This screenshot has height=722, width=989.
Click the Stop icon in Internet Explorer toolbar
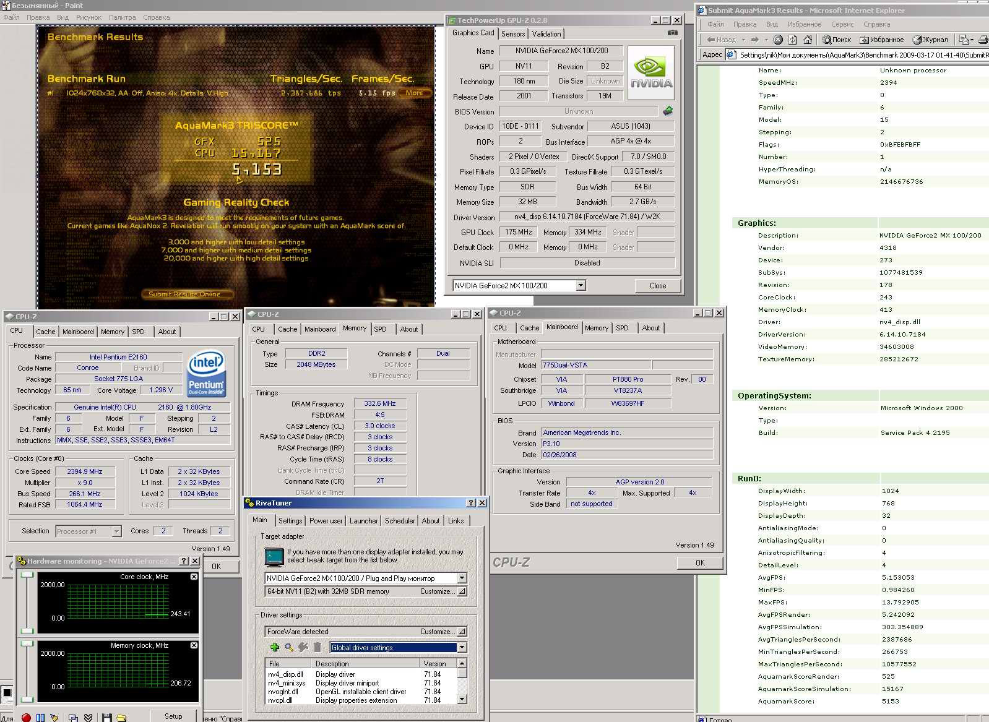[x=778, y=40]
